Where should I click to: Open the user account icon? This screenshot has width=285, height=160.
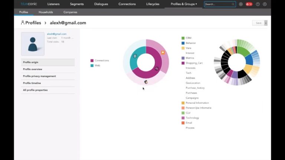point(265,4)
